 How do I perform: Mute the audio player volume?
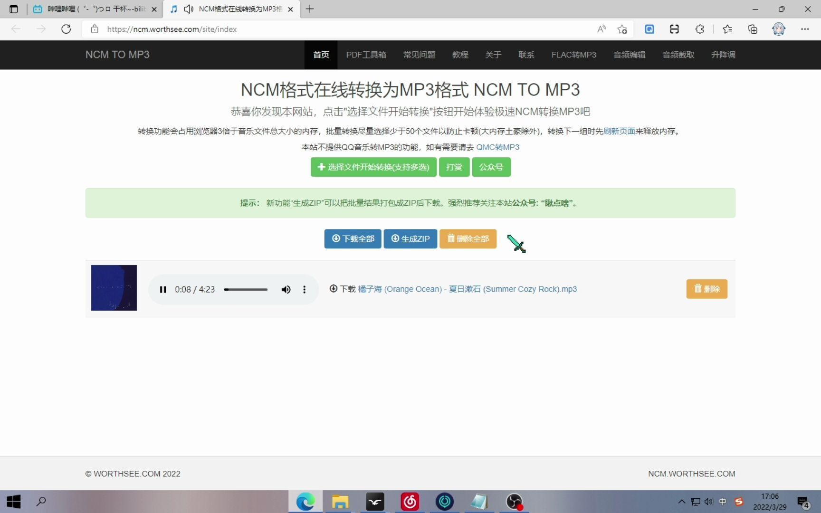286,289
